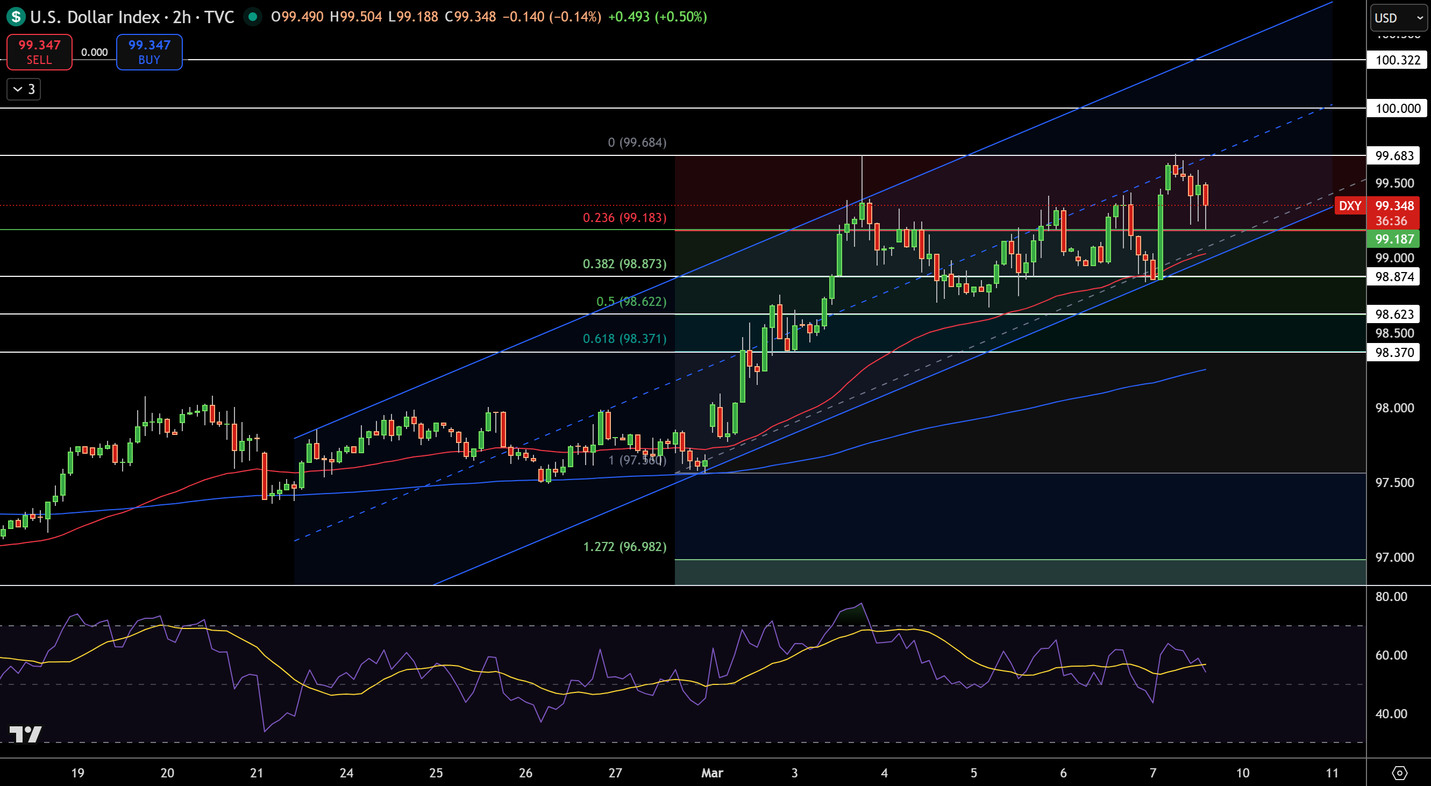The width and height of the screenshot is (1431, 786).
Task: Click the 98.000 price axis label
Action: coord(1394,408)
